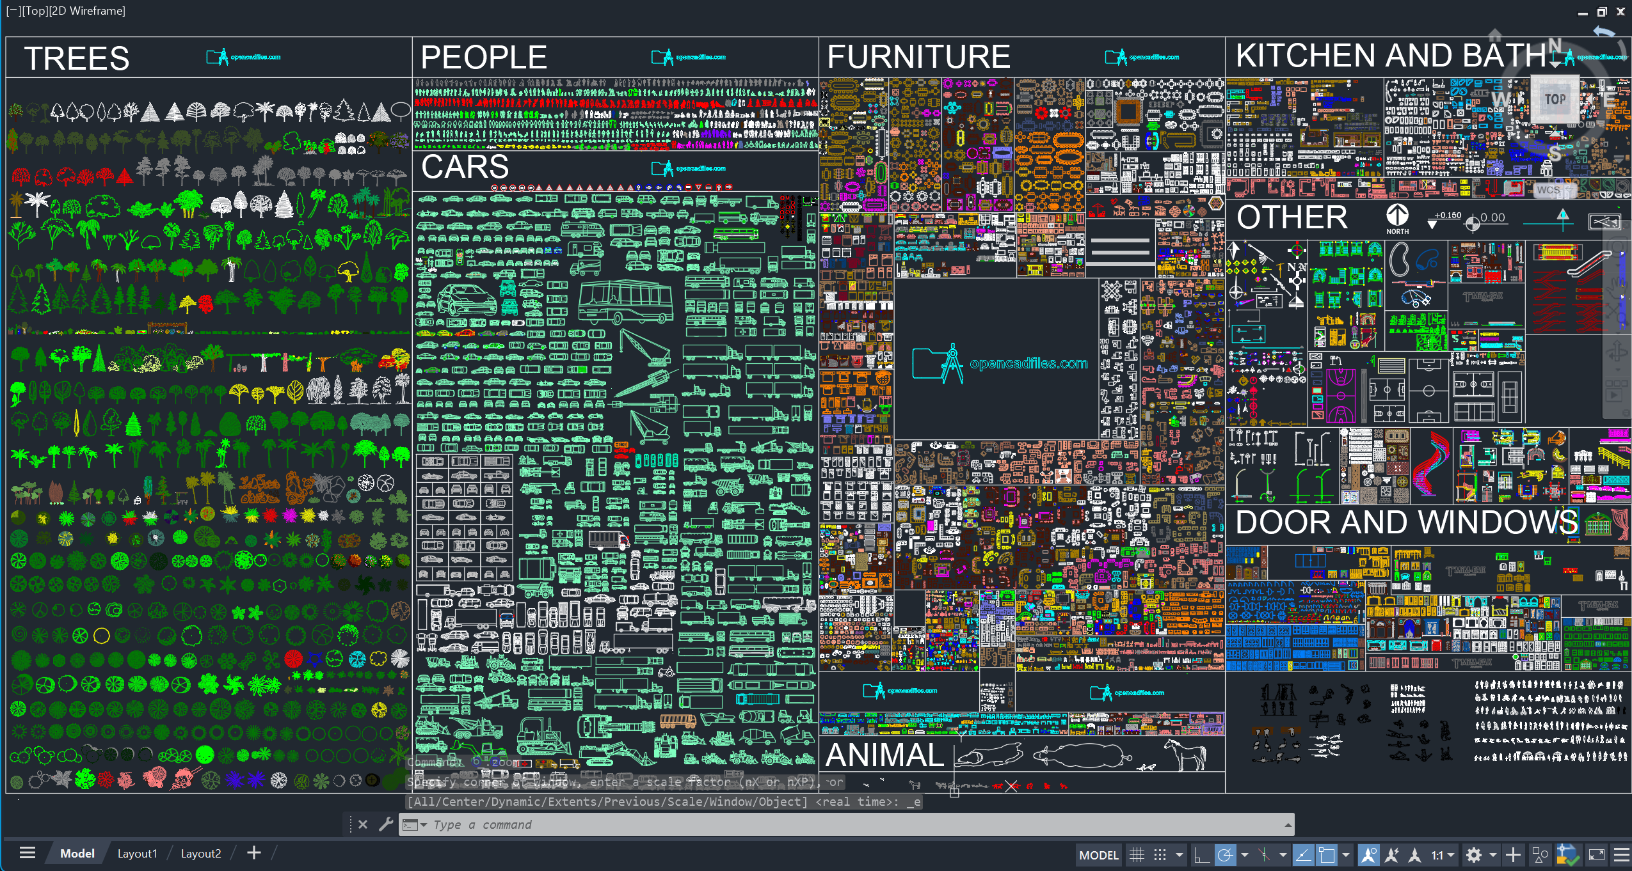Click the CARS title text
The width and height of the screenshot is (1632, 871).
pyautogui.click(x=465, y=167)
